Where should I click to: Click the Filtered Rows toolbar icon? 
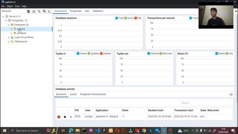pyautogui.click(x=39, y=12)
